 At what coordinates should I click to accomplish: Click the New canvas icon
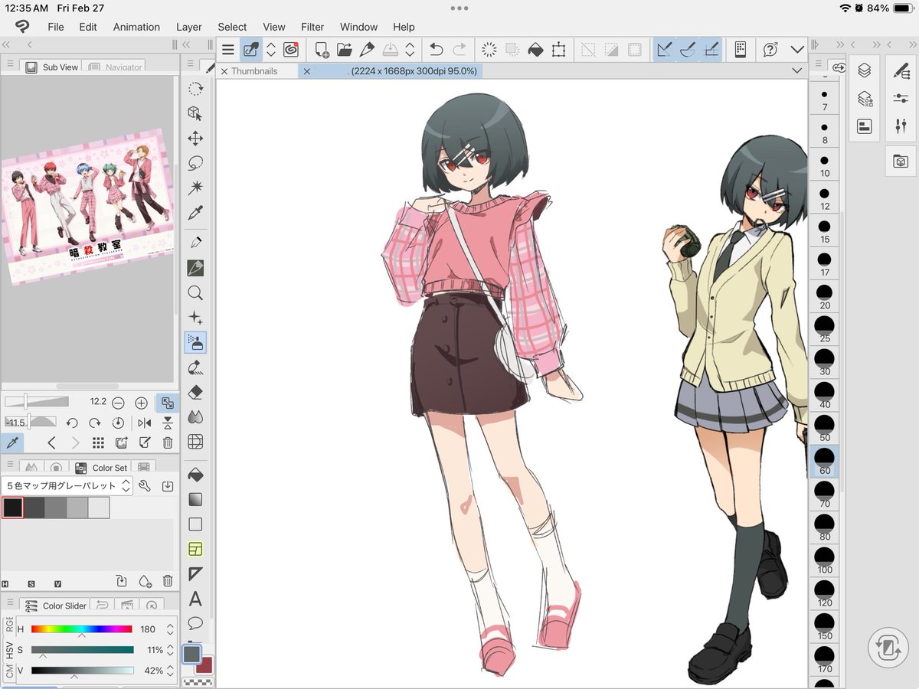point(322,50)
